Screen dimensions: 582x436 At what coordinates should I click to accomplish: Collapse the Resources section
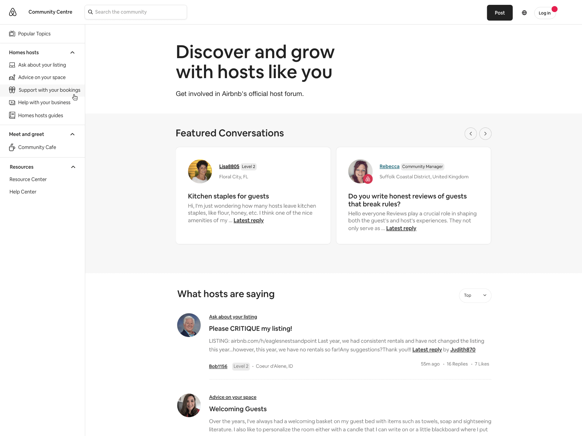tap(73, 167)
